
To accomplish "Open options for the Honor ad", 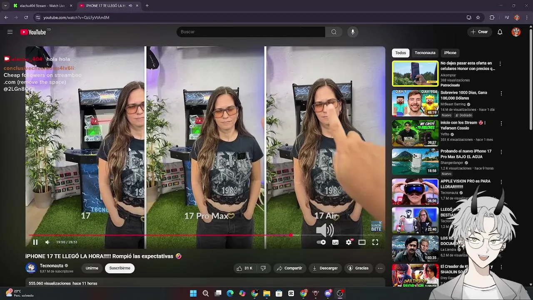I will click(500, 64).
